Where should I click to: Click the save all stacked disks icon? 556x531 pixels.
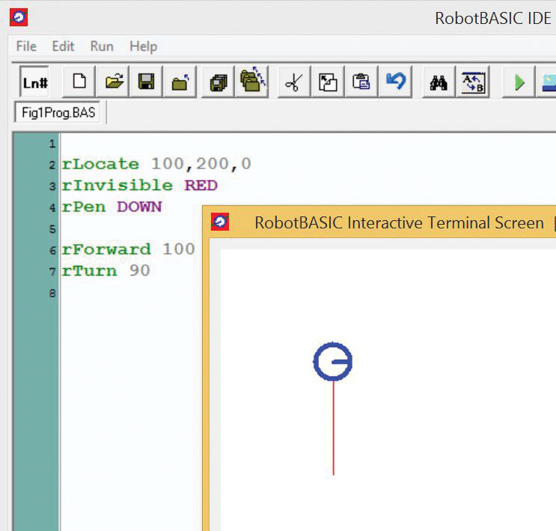(x=218, y=82)
